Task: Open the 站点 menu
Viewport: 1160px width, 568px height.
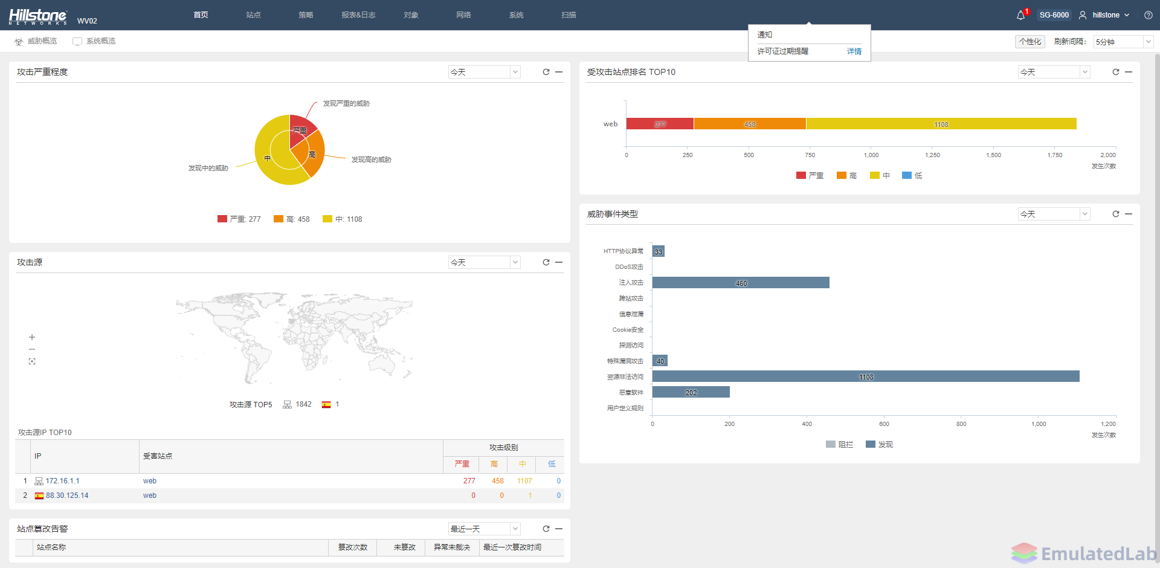Action: pos(253,15)
